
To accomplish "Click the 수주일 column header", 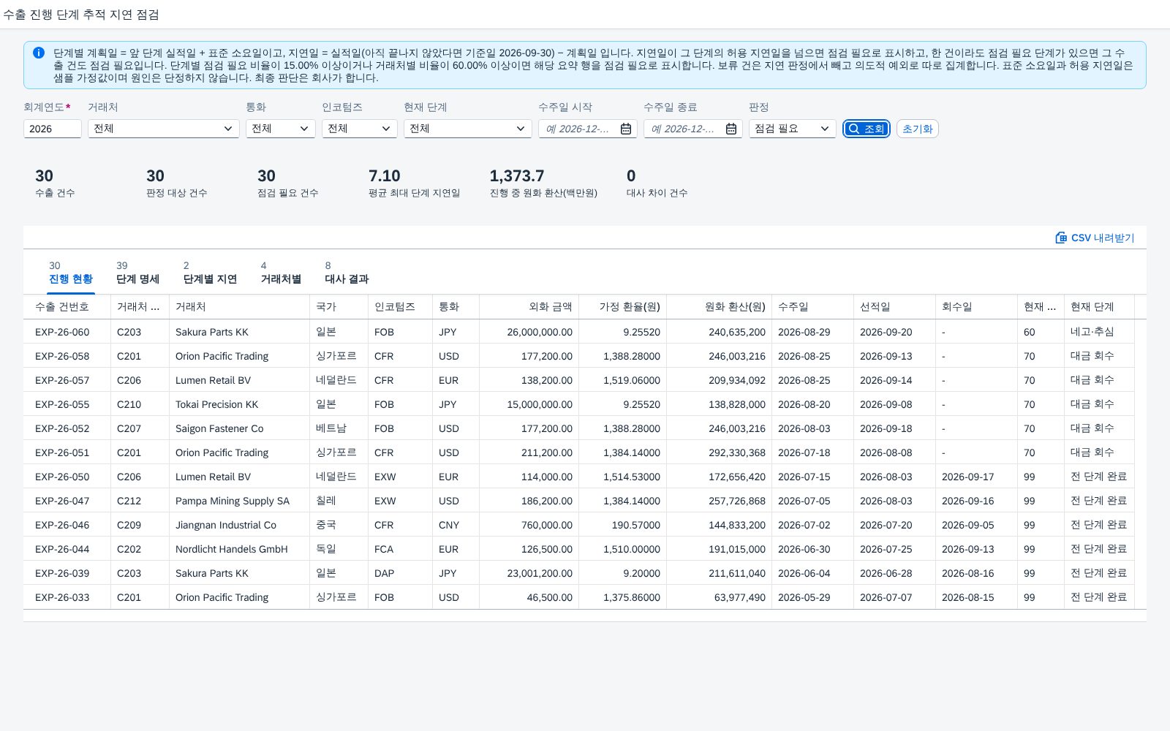I will pos(812,306).
